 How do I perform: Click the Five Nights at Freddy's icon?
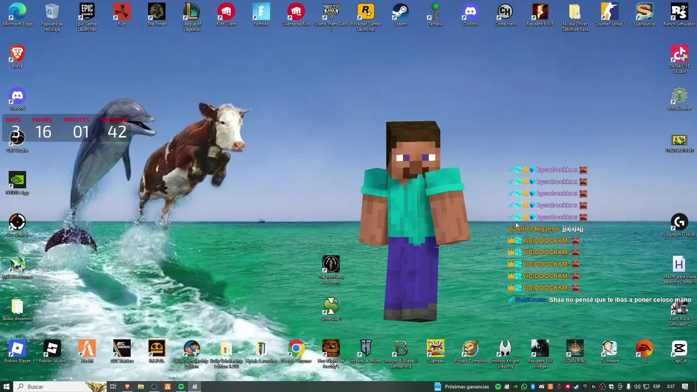pyautogui.click(x=331, y=354)
